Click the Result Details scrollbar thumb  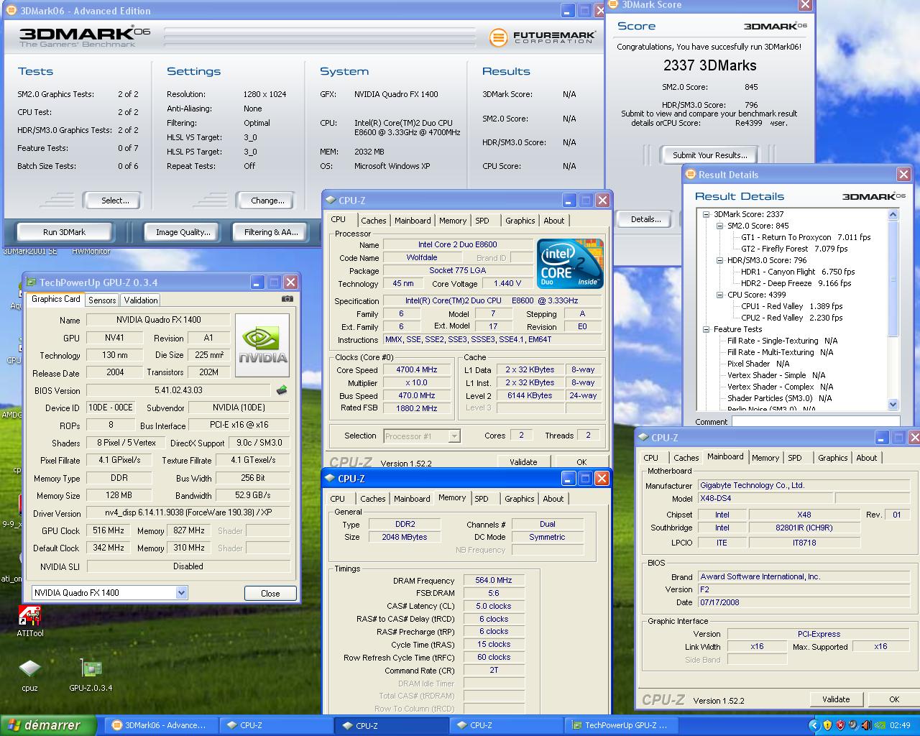coord(893,278)
